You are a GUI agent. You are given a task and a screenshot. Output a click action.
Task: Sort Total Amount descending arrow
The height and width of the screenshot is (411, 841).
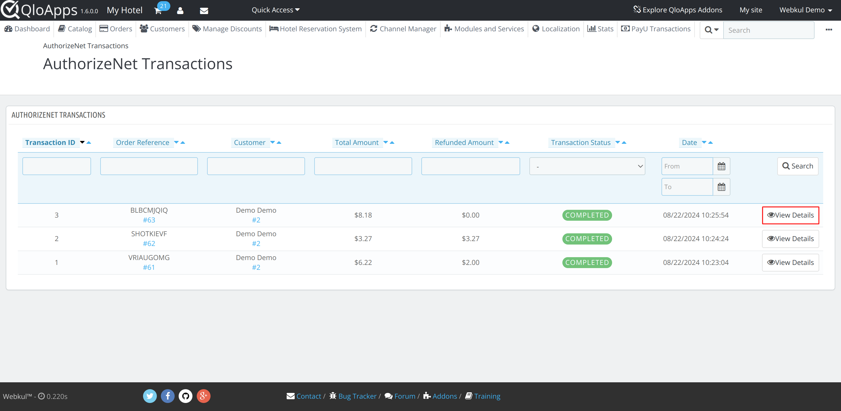(385, 142)
